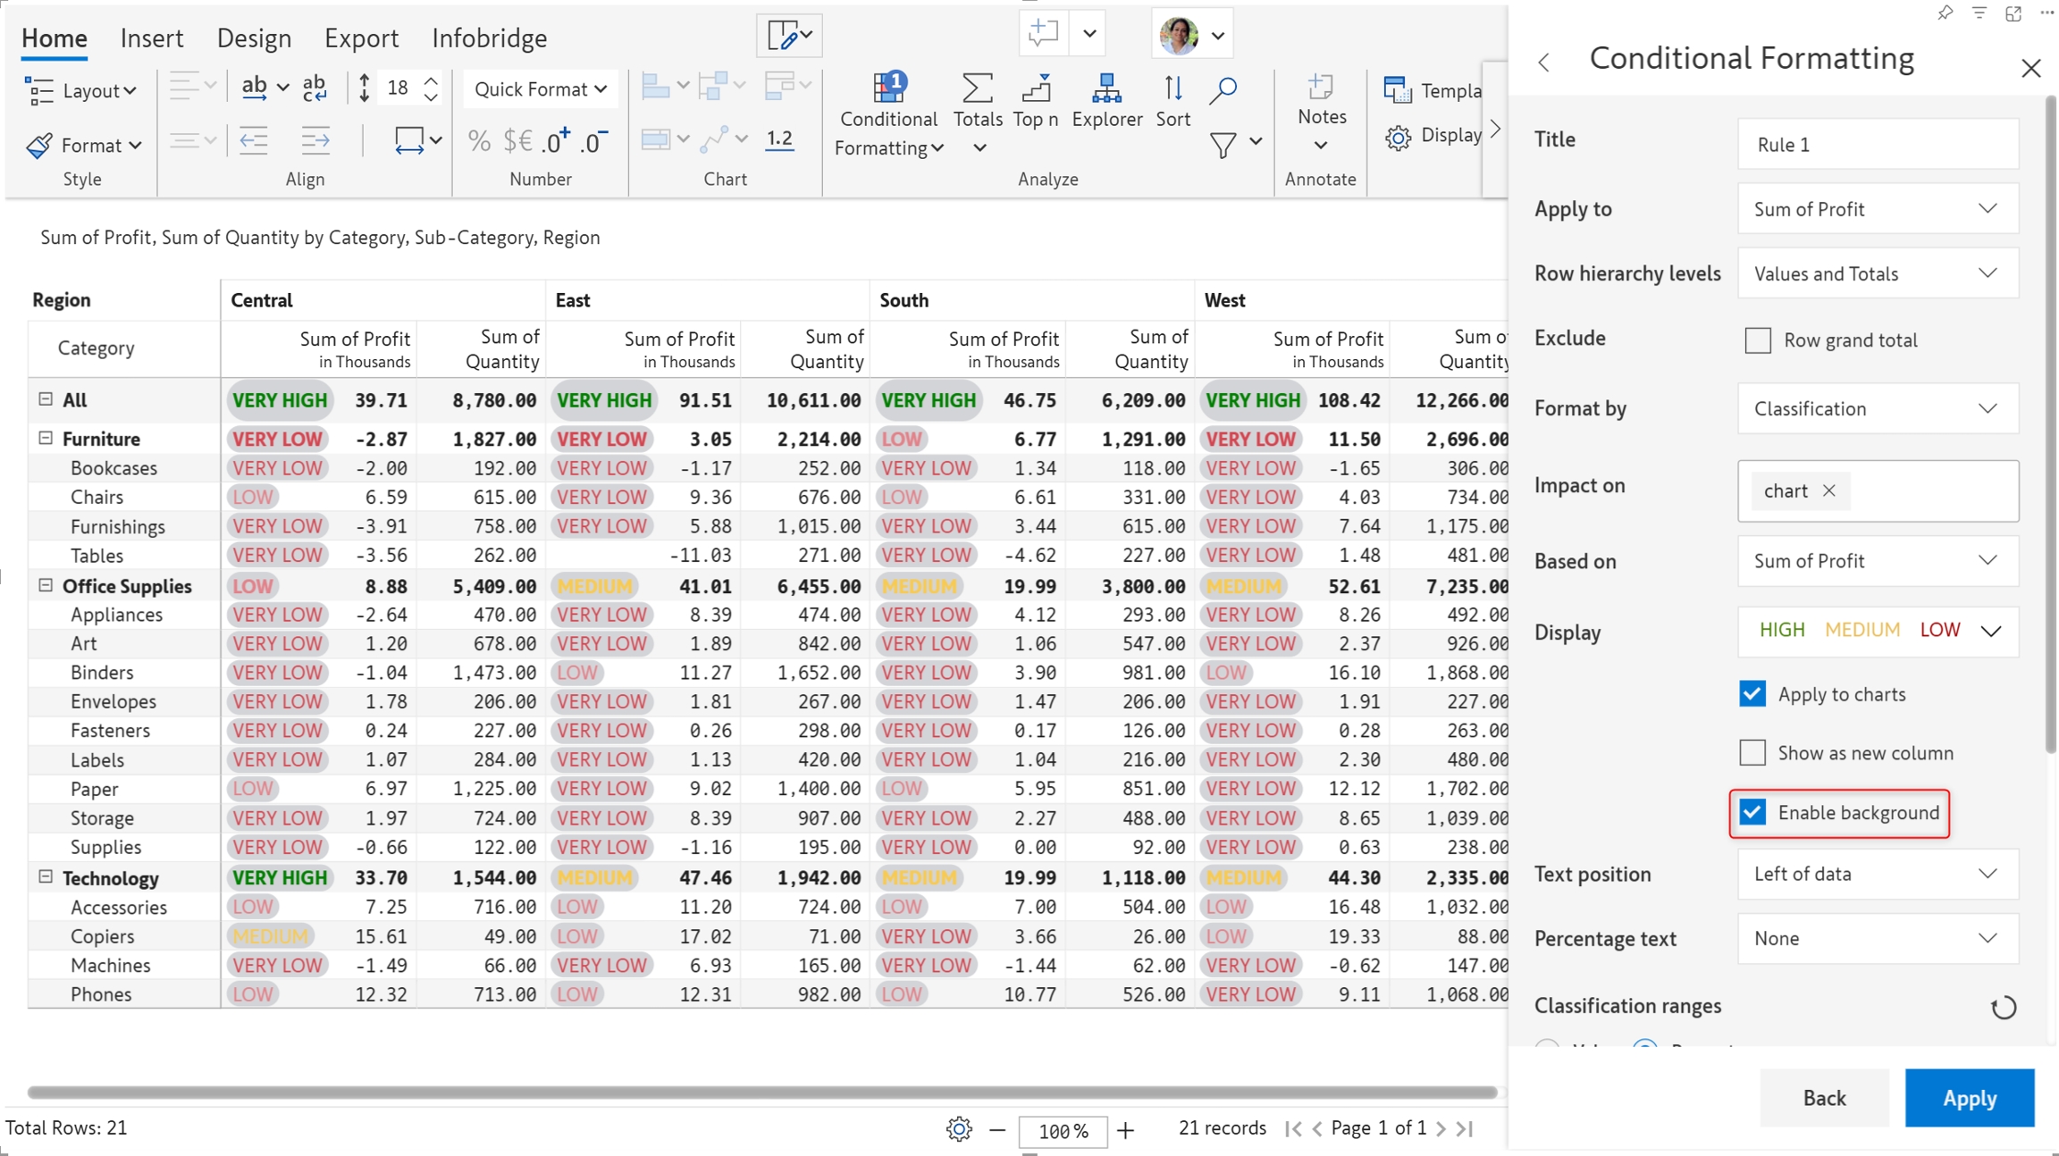The width and height of the screenshot is (2059, 1156).
Task: Switch to the Design tab
Action: (x=254, y=38)
